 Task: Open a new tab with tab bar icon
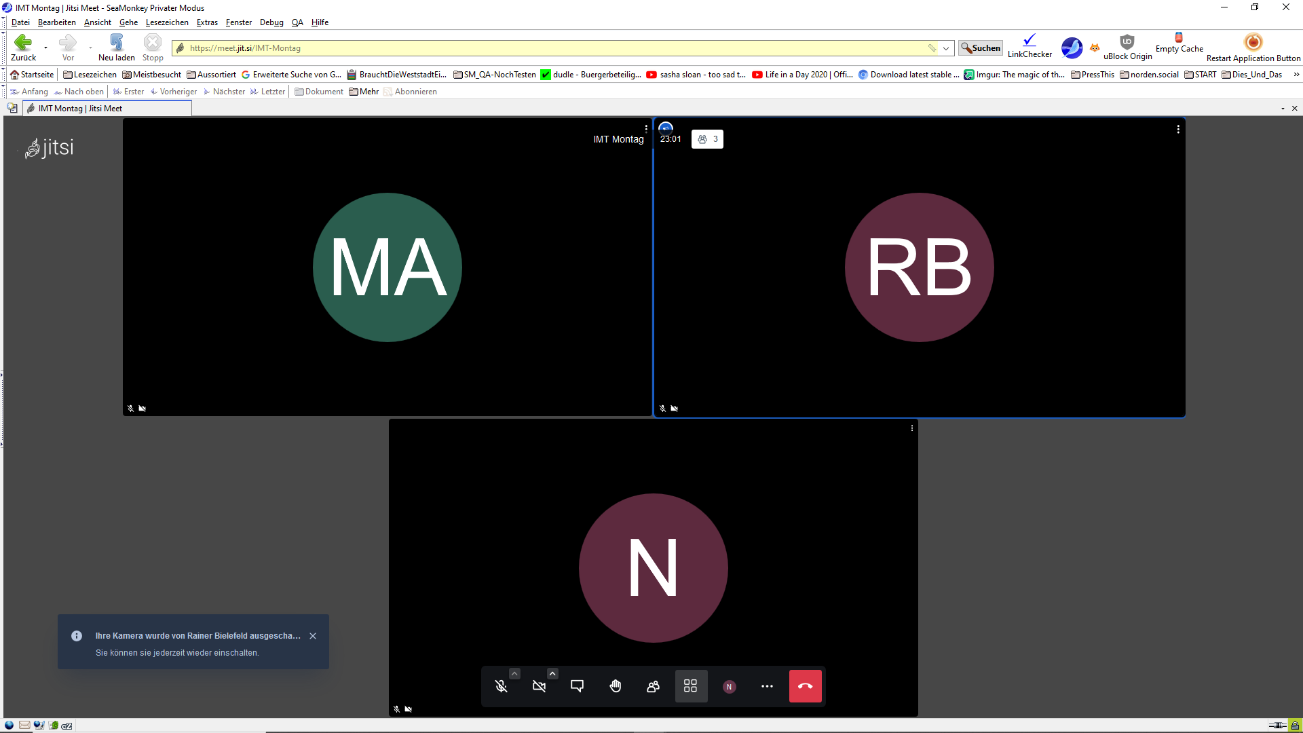click(x=12, y=109)
